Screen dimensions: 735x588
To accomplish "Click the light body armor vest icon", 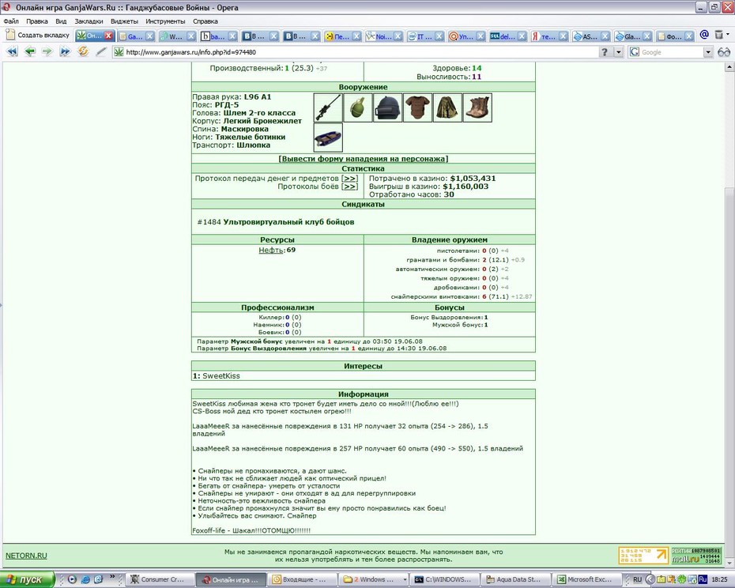I will [x=417, y=107].
